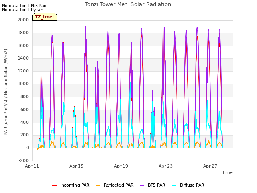Click the 'No data for f_Pyran' message

click(22, 10)
